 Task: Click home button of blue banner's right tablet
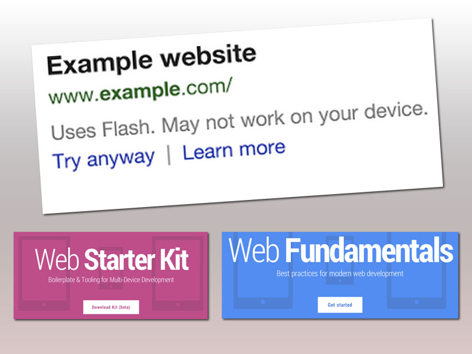[417, 301]
